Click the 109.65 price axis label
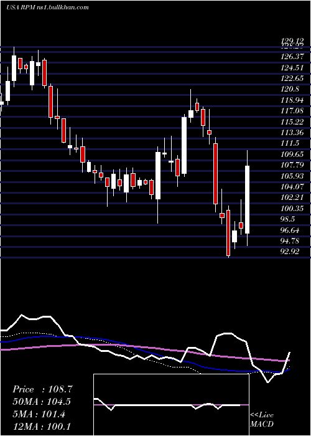This screenshot has height=436, width=311. 292,154
